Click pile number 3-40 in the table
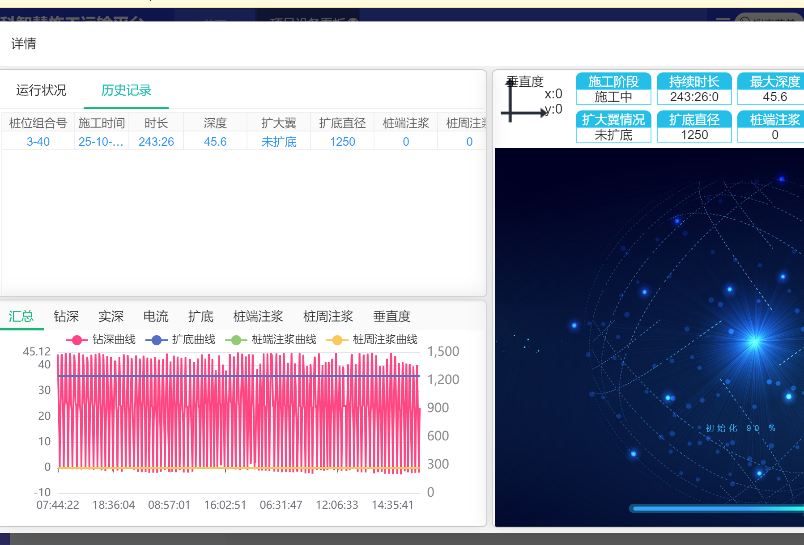804x545 pixels. pyautogui.click(x=38, y=142)
